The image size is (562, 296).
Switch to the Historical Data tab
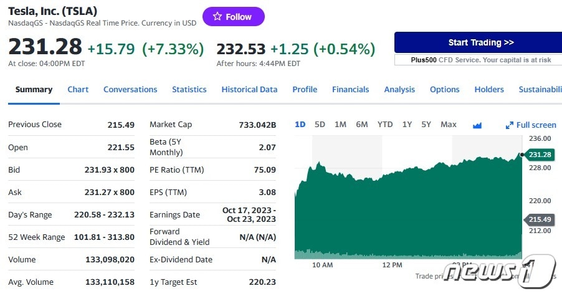pos(249,90)
